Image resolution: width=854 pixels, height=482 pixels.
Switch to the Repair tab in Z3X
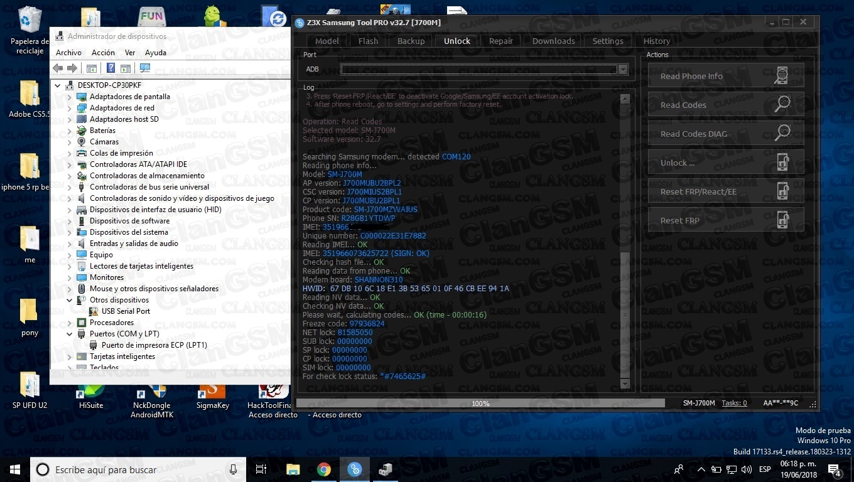pos(500,41)
